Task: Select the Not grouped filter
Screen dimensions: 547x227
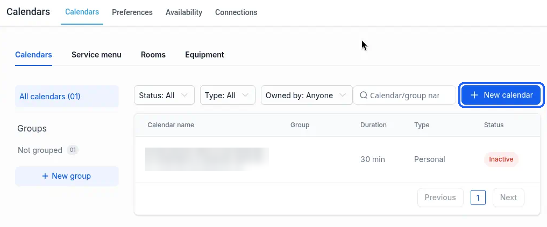Action: tap(48, 150)
